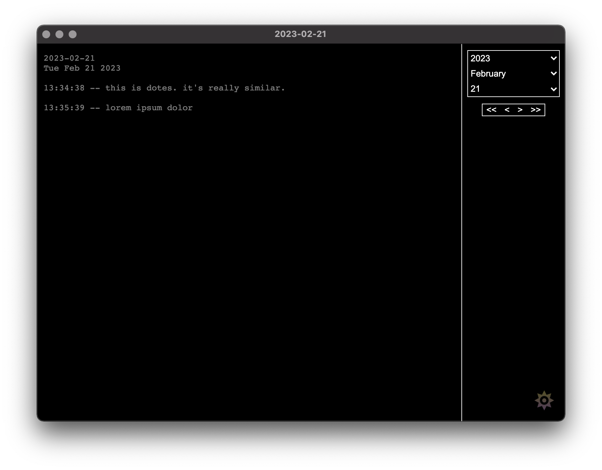602x470 pixels.
Task: Click the vertical divider beside the sidebar
Action: [461, 231]
